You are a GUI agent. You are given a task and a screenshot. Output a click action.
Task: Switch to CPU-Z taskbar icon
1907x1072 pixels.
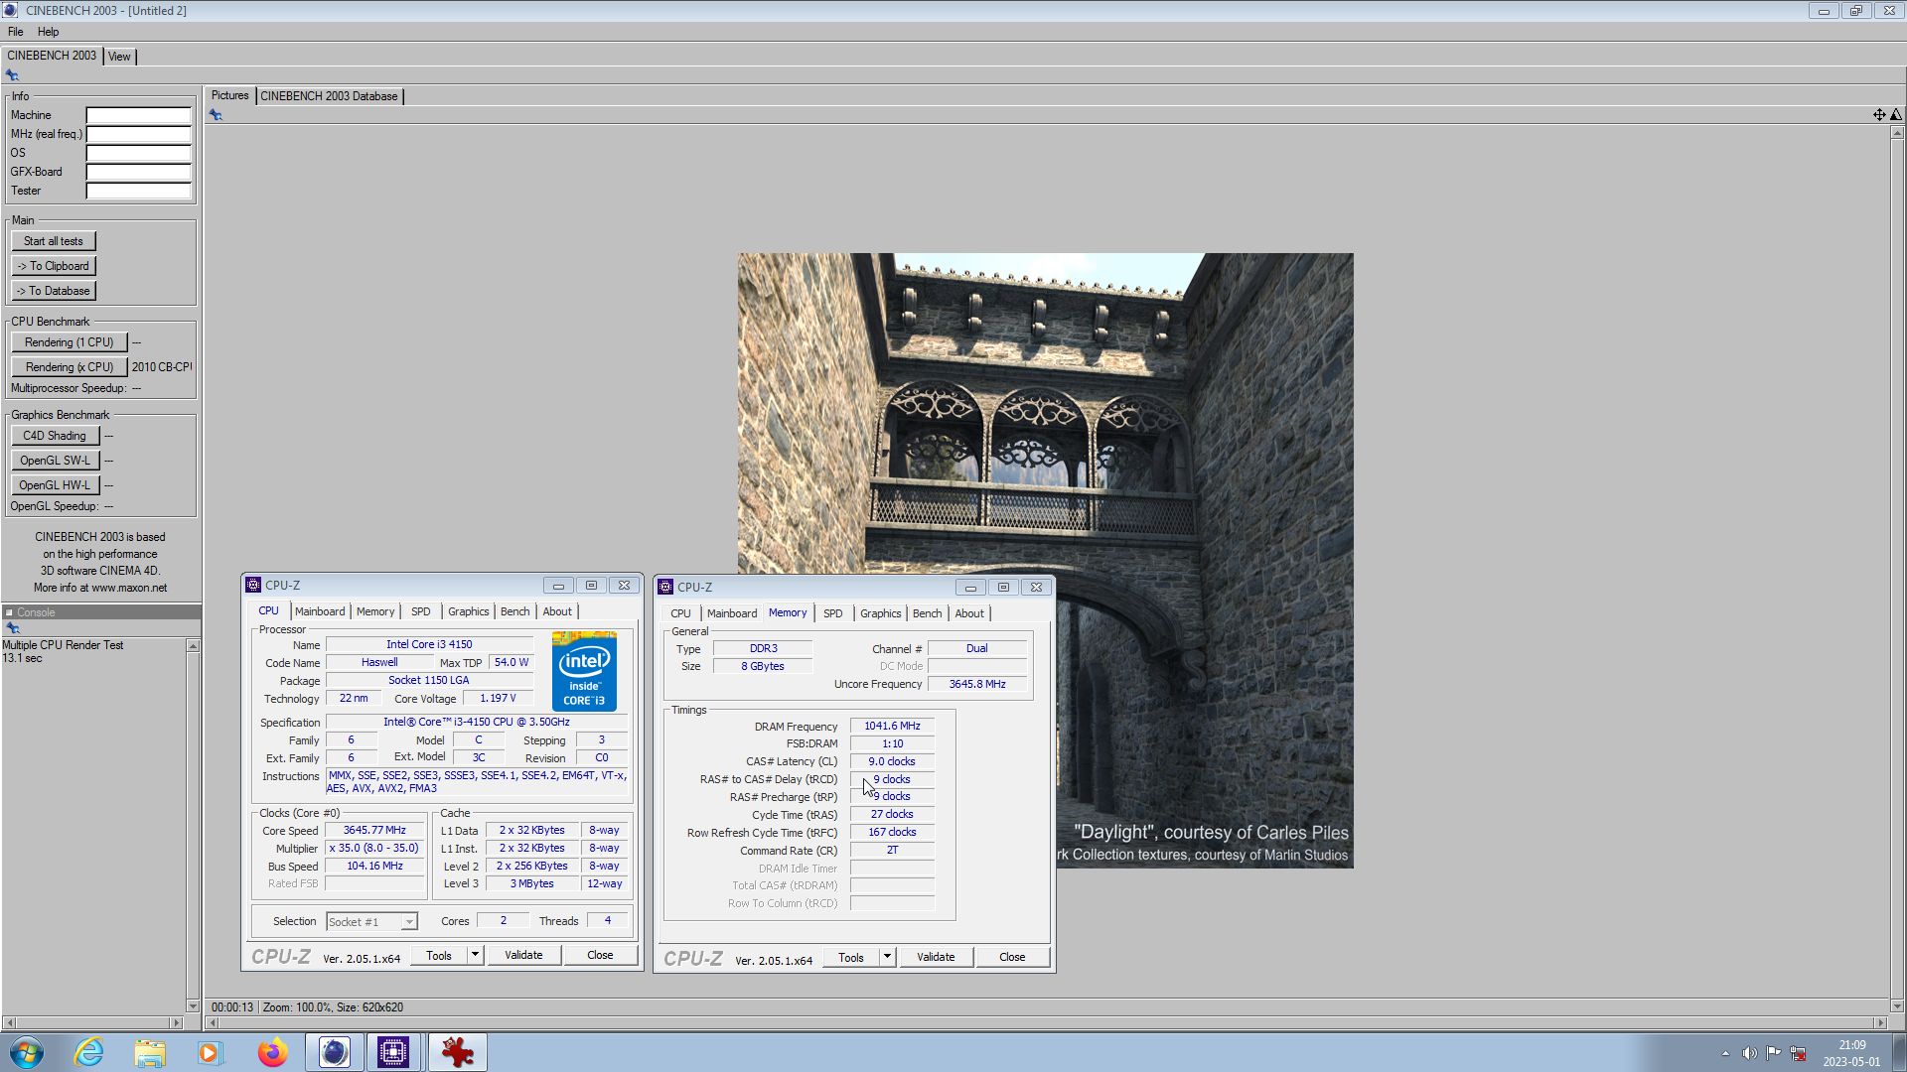click(x=393, y=1052)
